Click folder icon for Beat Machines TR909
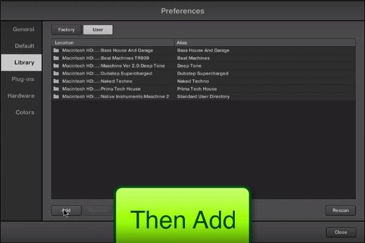This screenshot has width=365, height=243. (x=56, y=58)
